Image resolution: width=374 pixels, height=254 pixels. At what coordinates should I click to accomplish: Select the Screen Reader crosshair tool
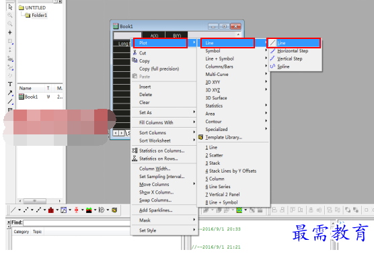point(10,32)
